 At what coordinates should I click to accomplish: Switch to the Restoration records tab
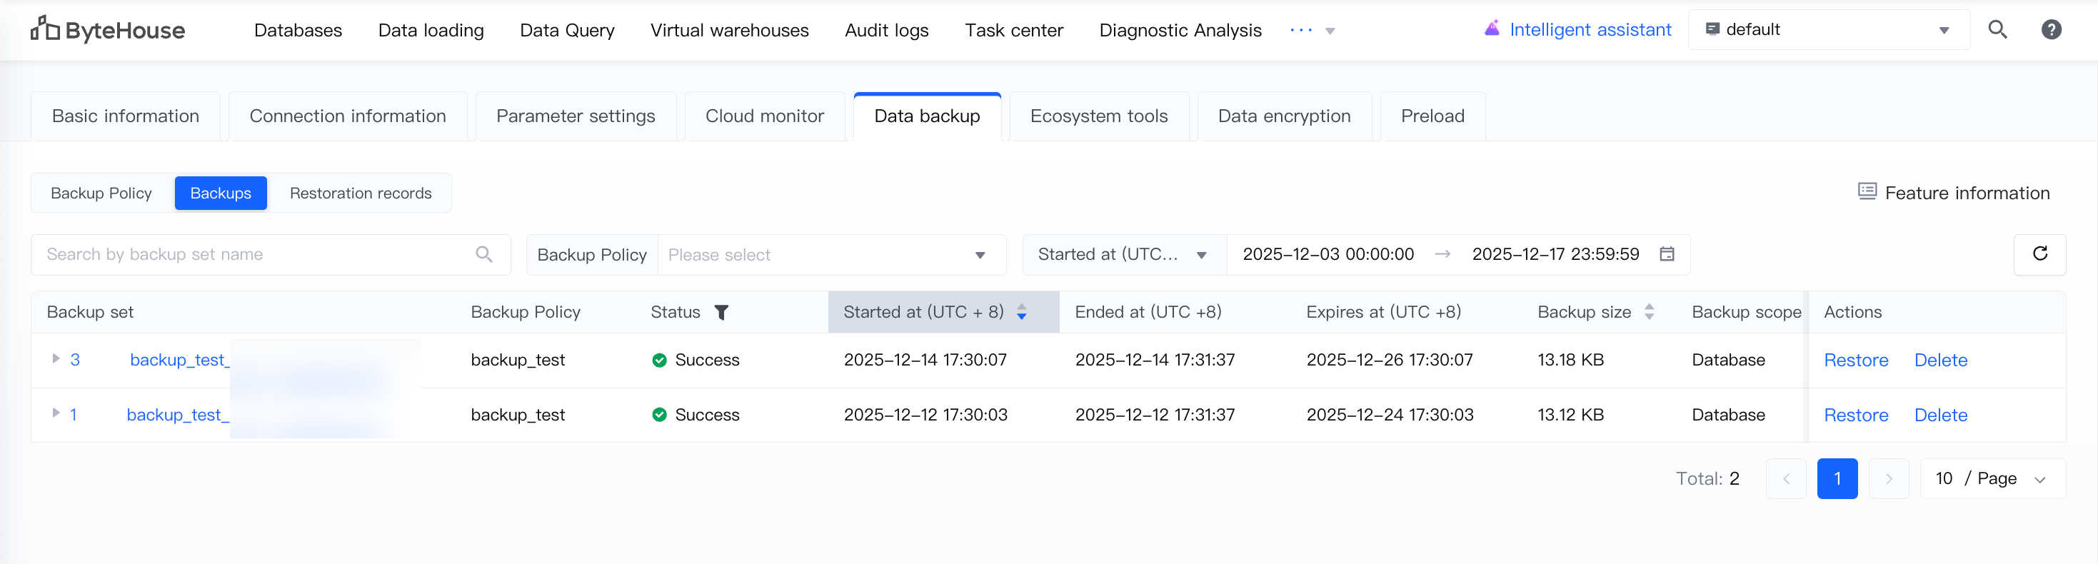coord(360,193)
